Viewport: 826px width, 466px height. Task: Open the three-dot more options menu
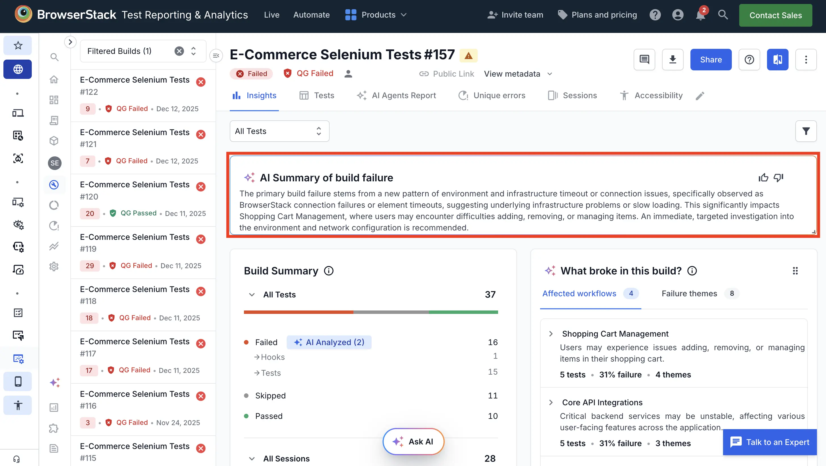point(806,60)
